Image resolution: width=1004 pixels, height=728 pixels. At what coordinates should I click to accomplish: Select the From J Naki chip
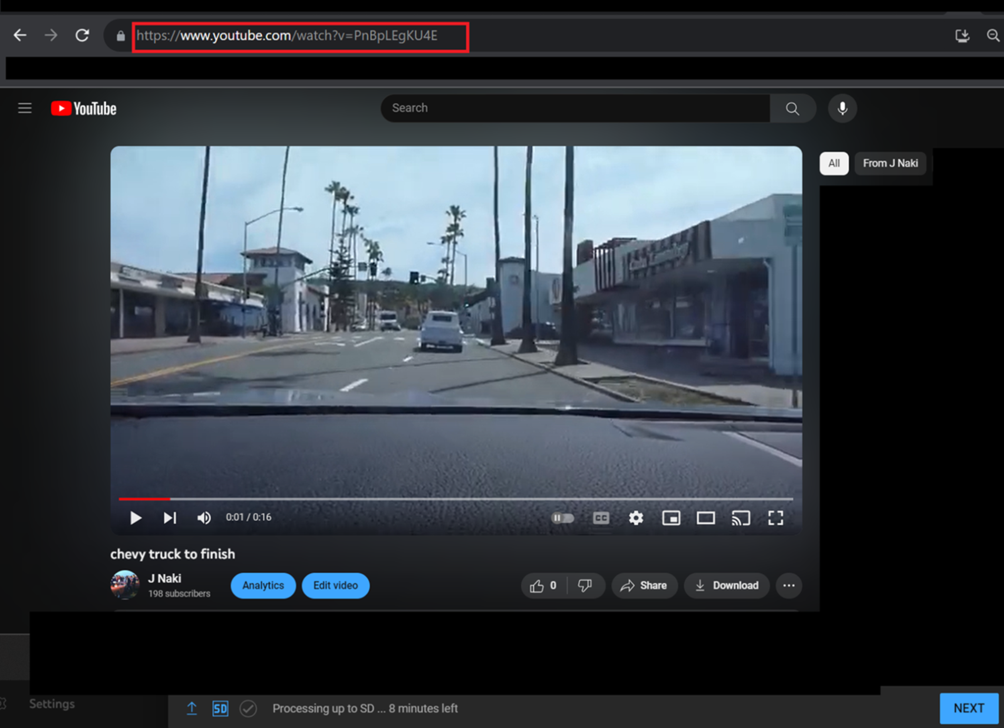(x=890, y=163)
